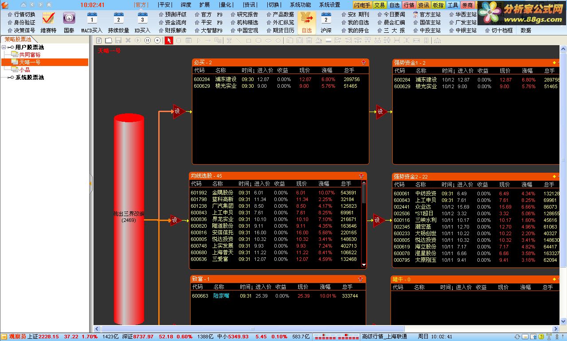Click the open folder icon in strategy toolbar

click(x=109, y=40)
